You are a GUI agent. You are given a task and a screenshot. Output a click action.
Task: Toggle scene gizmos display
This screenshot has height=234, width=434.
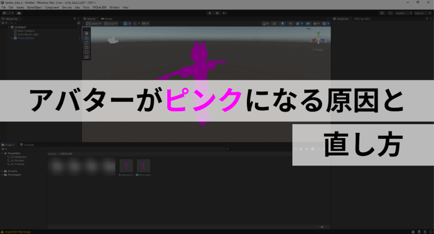click(325, 24)
